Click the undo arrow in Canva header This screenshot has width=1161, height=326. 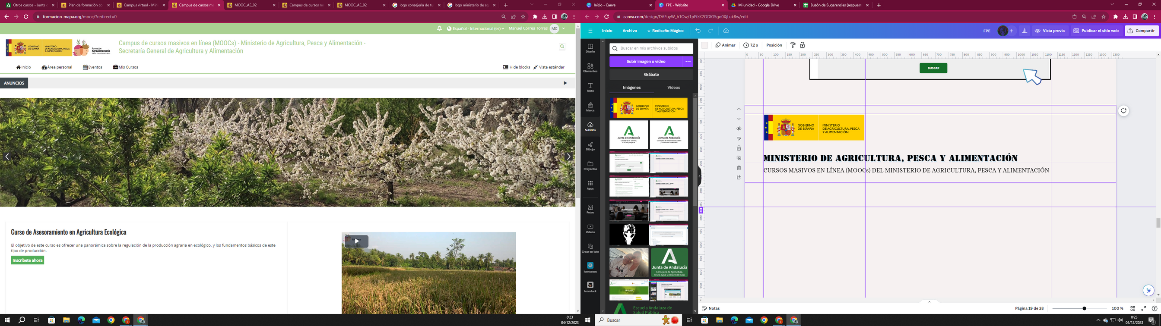click(x=698, y=31)
